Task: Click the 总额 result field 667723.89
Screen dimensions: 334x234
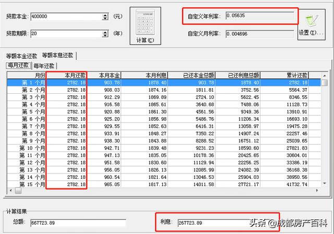Action: (x=78, y=223)
